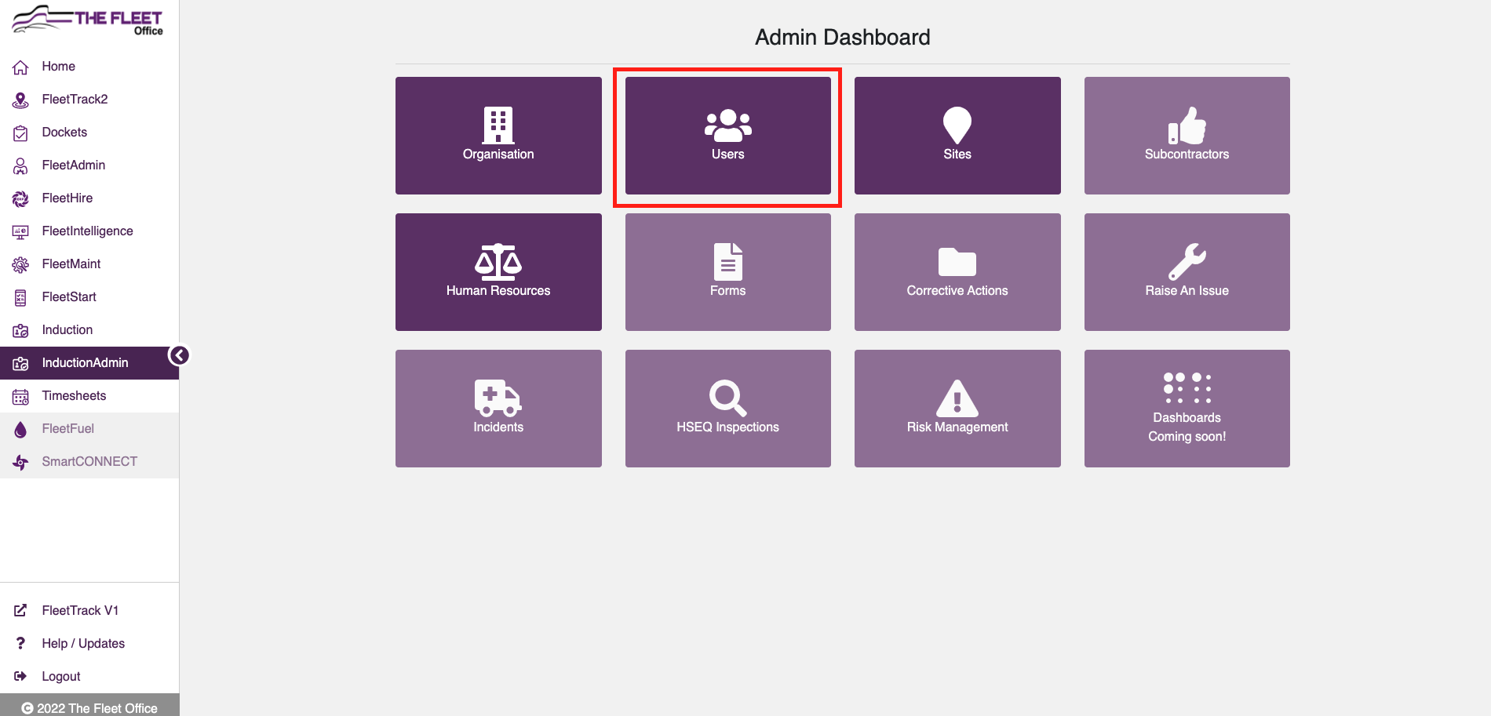Viewport: 1491px width, 716px height.
Task: Click the Risk Management warning triangle icon
Action: click(x=957, y=398)
